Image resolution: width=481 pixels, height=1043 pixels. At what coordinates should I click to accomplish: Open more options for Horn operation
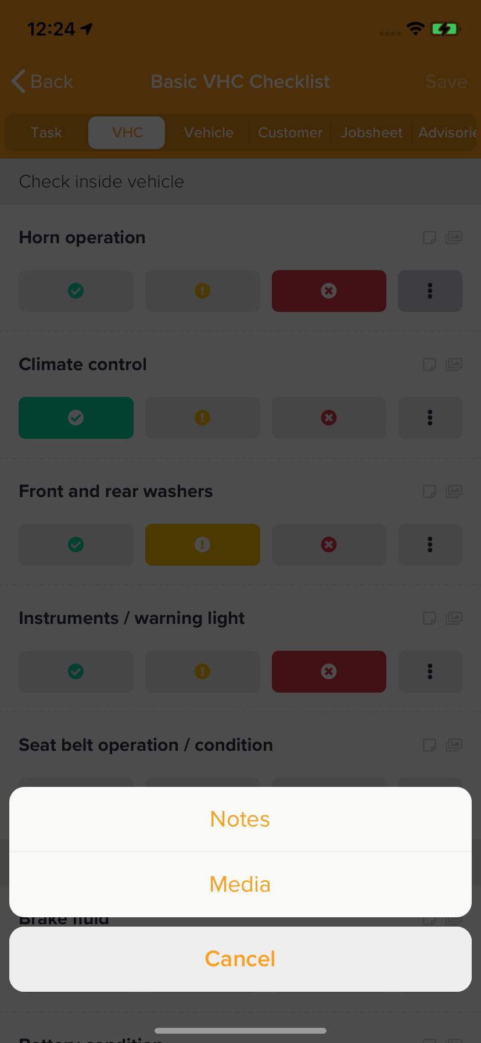[430, 291]
